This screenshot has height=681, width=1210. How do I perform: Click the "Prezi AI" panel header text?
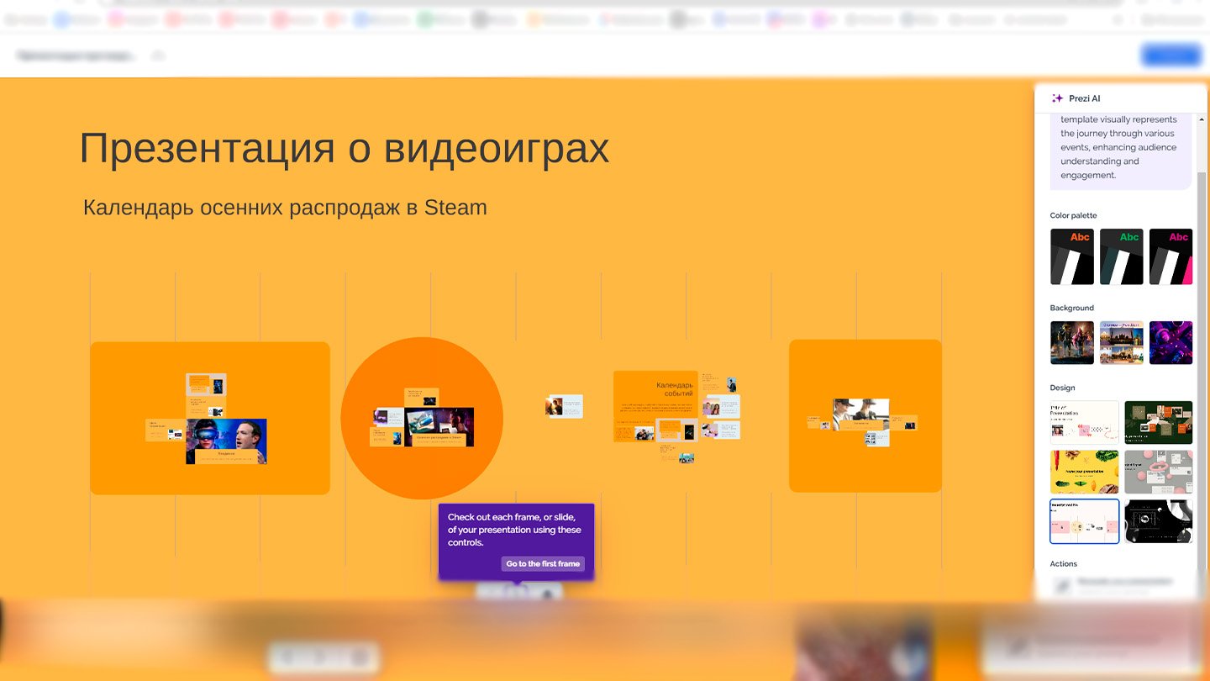tap(1084, 98)
